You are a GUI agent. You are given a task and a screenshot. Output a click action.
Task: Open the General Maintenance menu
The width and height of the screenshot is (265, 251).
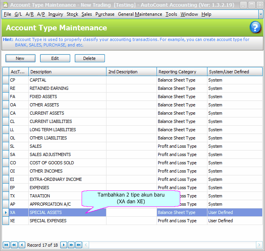point(140,14)
